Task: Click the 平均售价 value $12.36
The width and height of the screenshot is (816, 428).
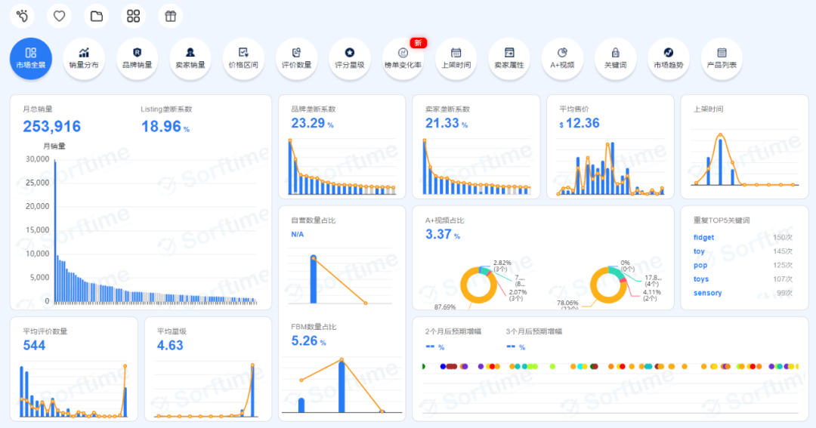Action: click(580, 123)
